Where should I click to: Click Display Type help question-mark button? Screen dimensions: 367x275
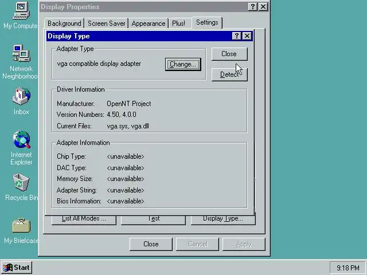pyautogui.click(x=237, y=36)
